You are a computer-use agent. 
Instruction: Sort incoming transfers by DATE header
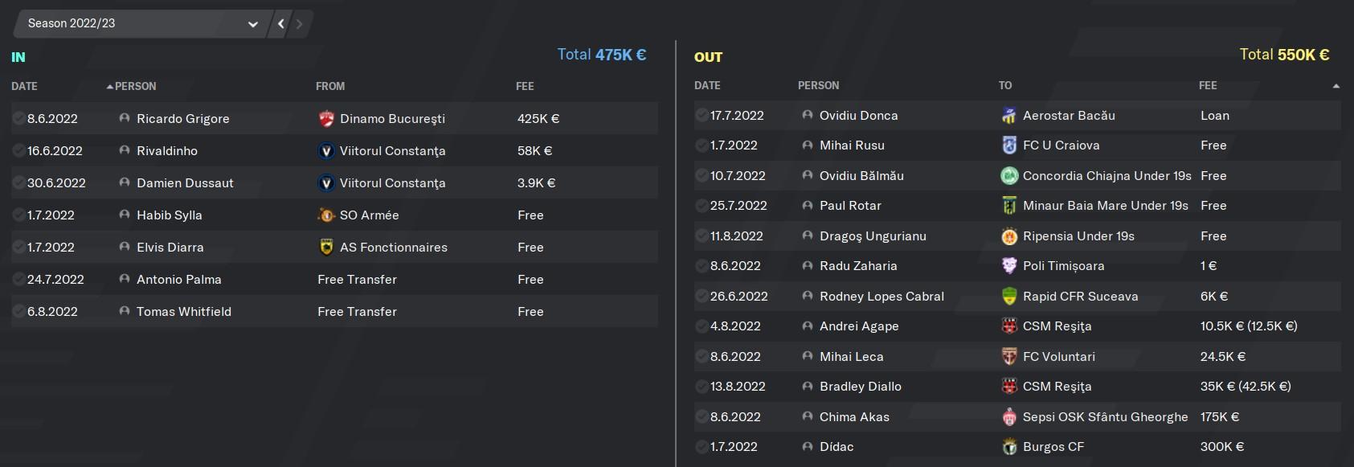pos(24,86)
